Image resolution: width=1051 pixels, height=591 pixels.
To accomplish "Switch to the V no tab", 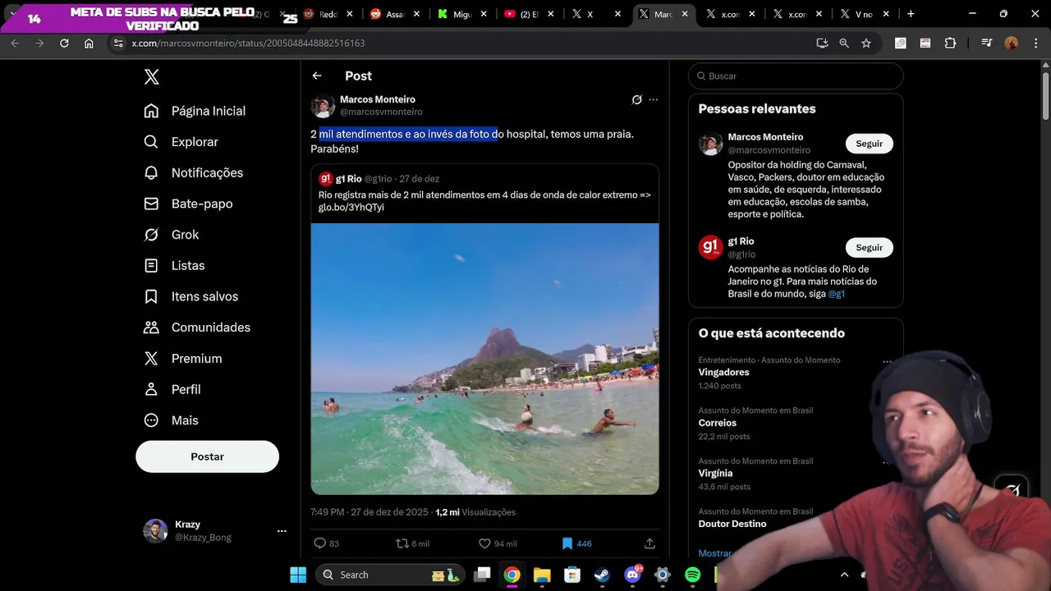I will coord(864,14).
